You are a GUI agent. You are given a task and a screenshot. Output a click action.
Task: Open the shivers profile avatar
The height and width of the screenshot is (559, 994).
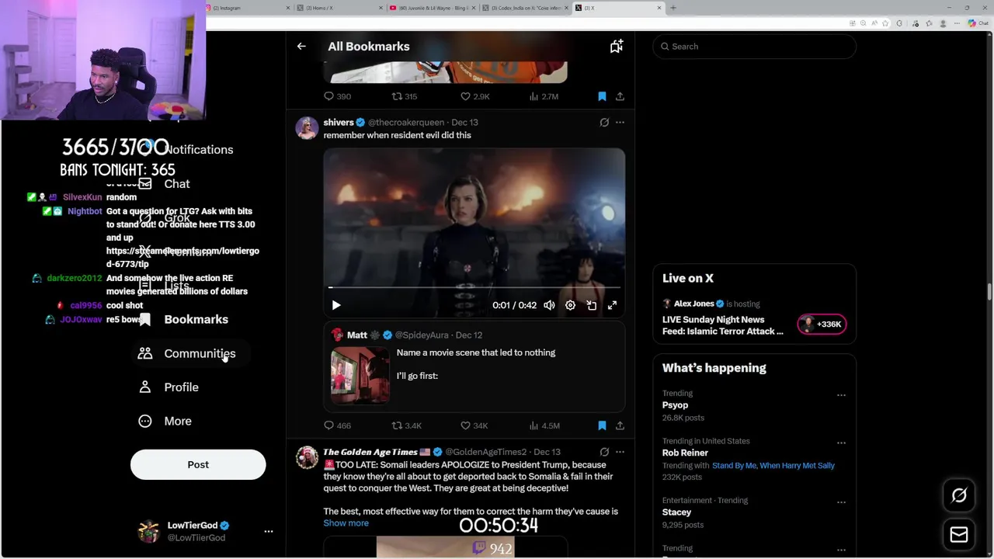click(x=307, y=128)
